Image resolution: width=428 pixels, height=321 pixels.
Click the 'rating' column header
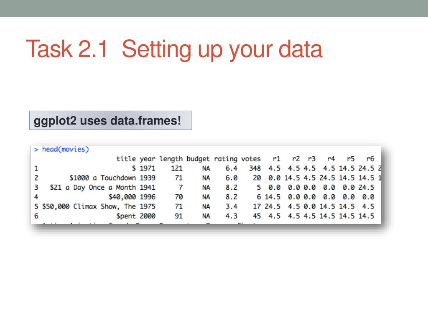[225, 159]
